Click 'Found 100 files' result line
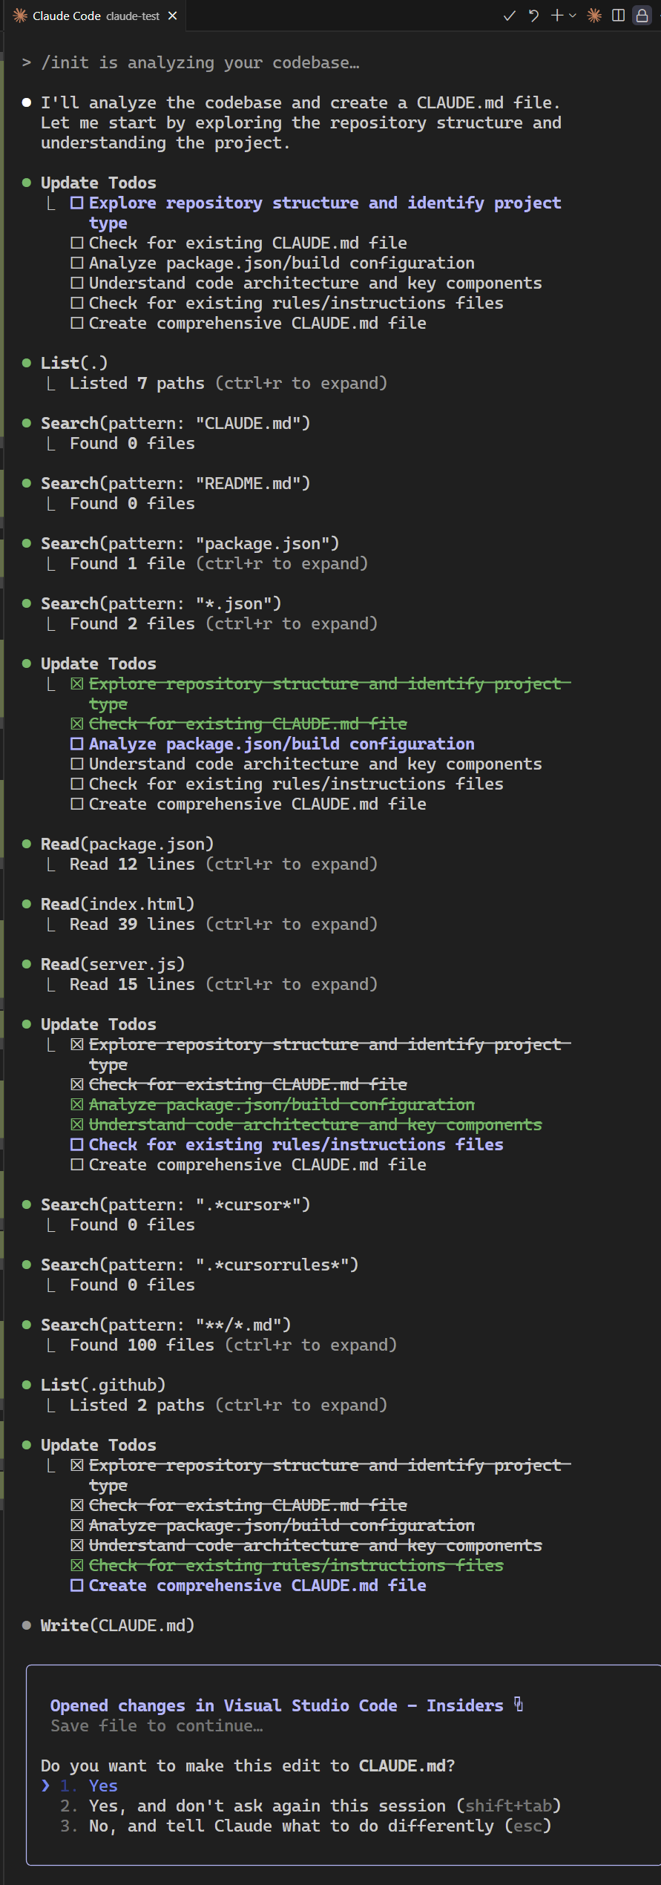Viewport: 661px width, 1885px height. pyautogui.click(x=233, y=1345)
